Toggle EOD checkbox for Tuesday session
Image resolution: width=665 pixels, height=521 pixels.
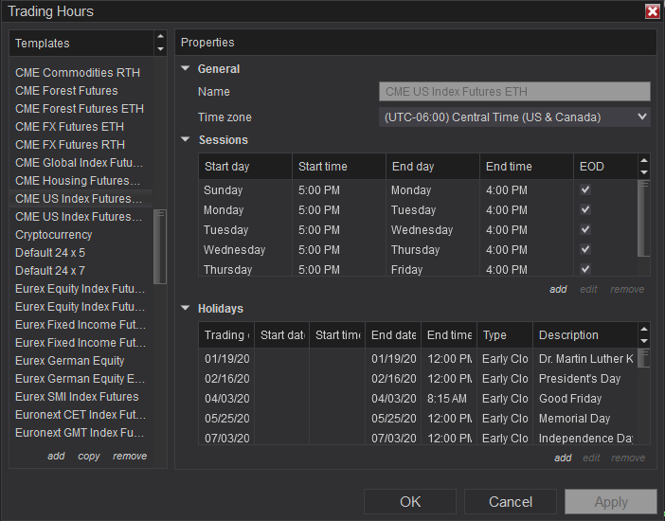coord(585,229)
